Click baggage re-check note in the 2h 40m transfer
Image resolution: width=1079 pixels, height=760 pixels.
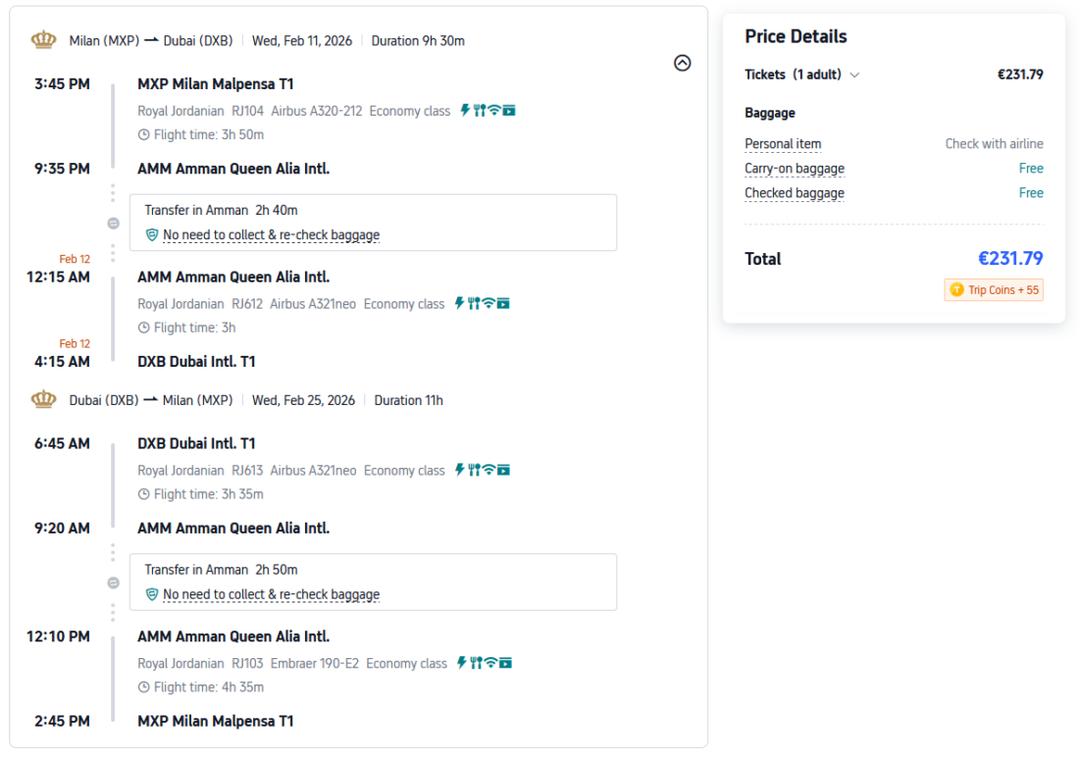click(x=271, y=235)
